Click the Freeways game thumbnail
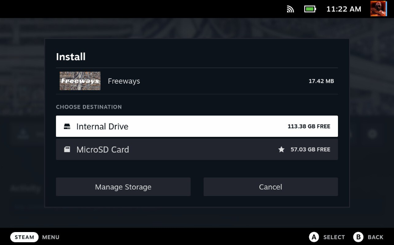 (80, 81)
